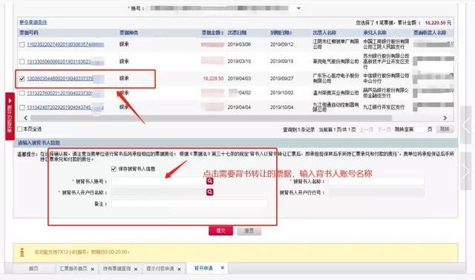Tick checkbox for bill starting 131322760025
Image resolution: width=475 pixels, height=280 pixels.
click(x=22, y=93)
